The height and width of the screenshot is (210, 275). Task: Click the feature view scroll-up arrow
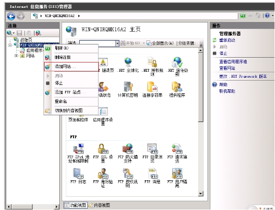[x=201, y=51]
